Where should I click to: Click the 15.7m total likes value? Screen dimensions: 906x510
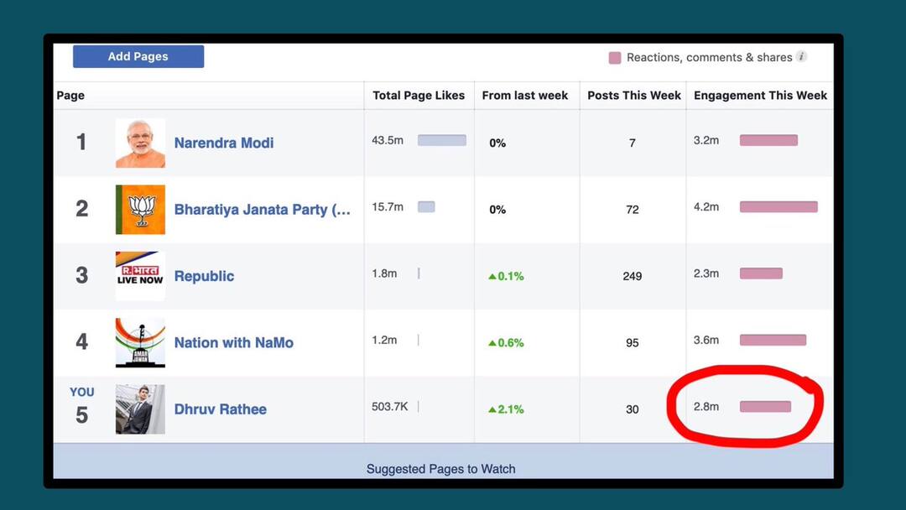coord(388,207)
